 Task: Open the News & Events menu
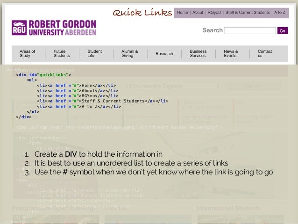tap(231, 53)
